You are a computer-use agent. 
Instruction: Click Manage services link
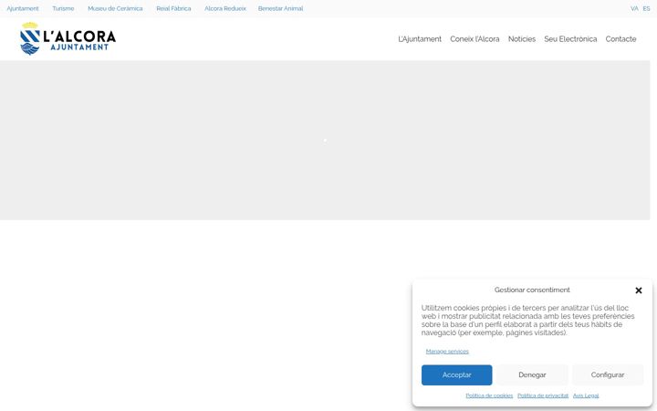(447, 352)
